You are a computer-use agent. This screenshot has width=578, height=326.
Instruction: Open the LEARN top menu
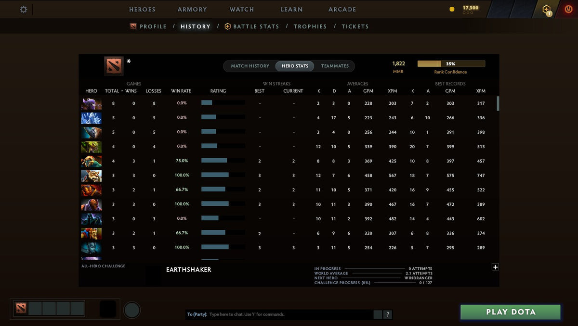(x=292, y=9)
